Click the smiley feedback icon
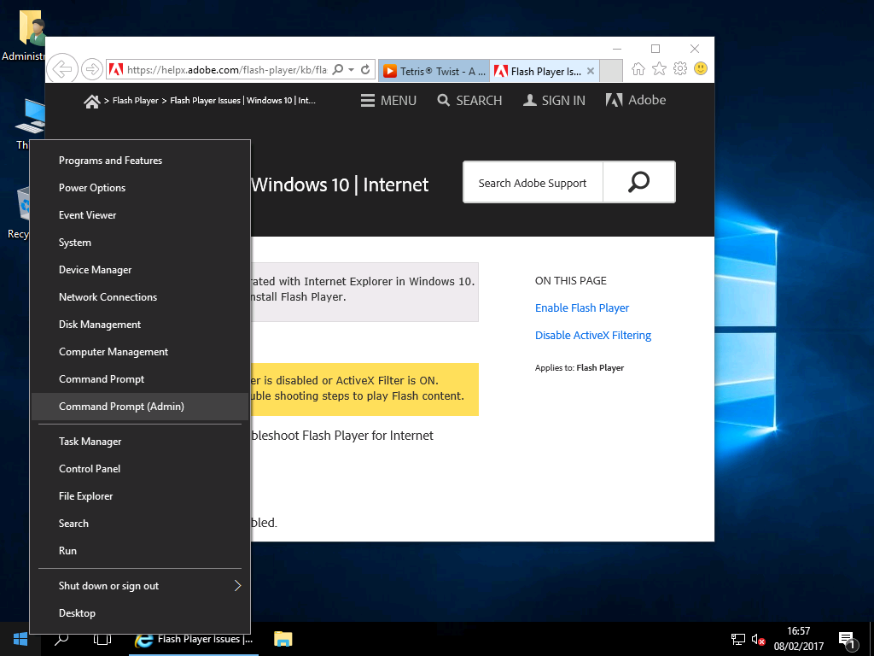This screenshot has width=874, height=656. tap(701, 68)
